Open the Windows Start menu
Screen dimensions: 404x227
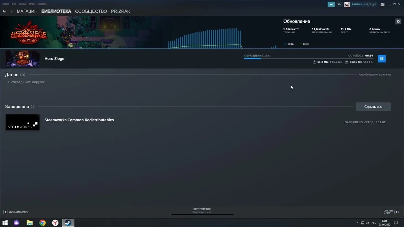pos(5,223)
